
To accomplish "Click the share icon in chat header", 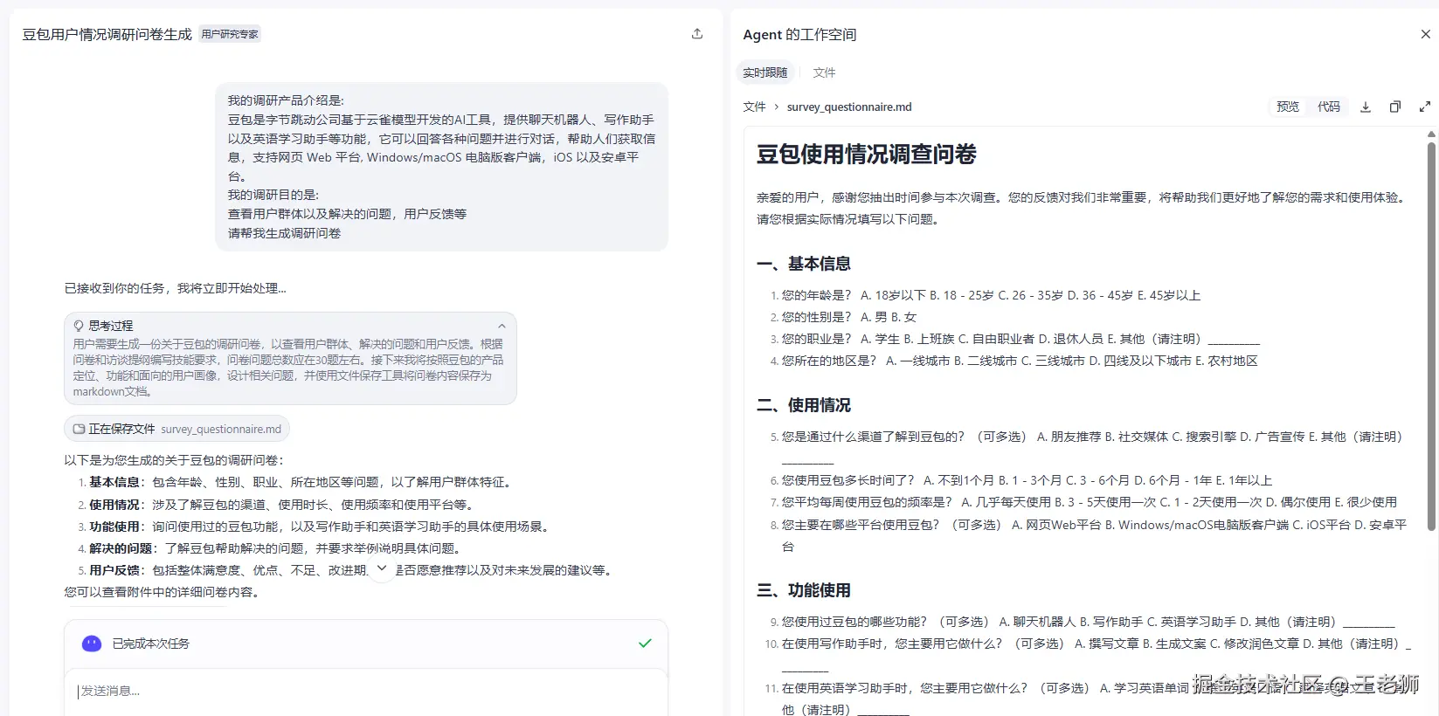I will [x=697, y=34].
